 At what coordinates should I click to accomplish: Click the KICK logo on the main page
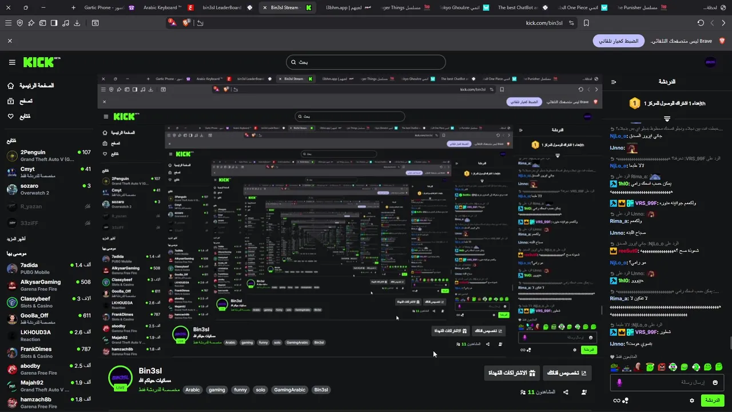point(42,62)
